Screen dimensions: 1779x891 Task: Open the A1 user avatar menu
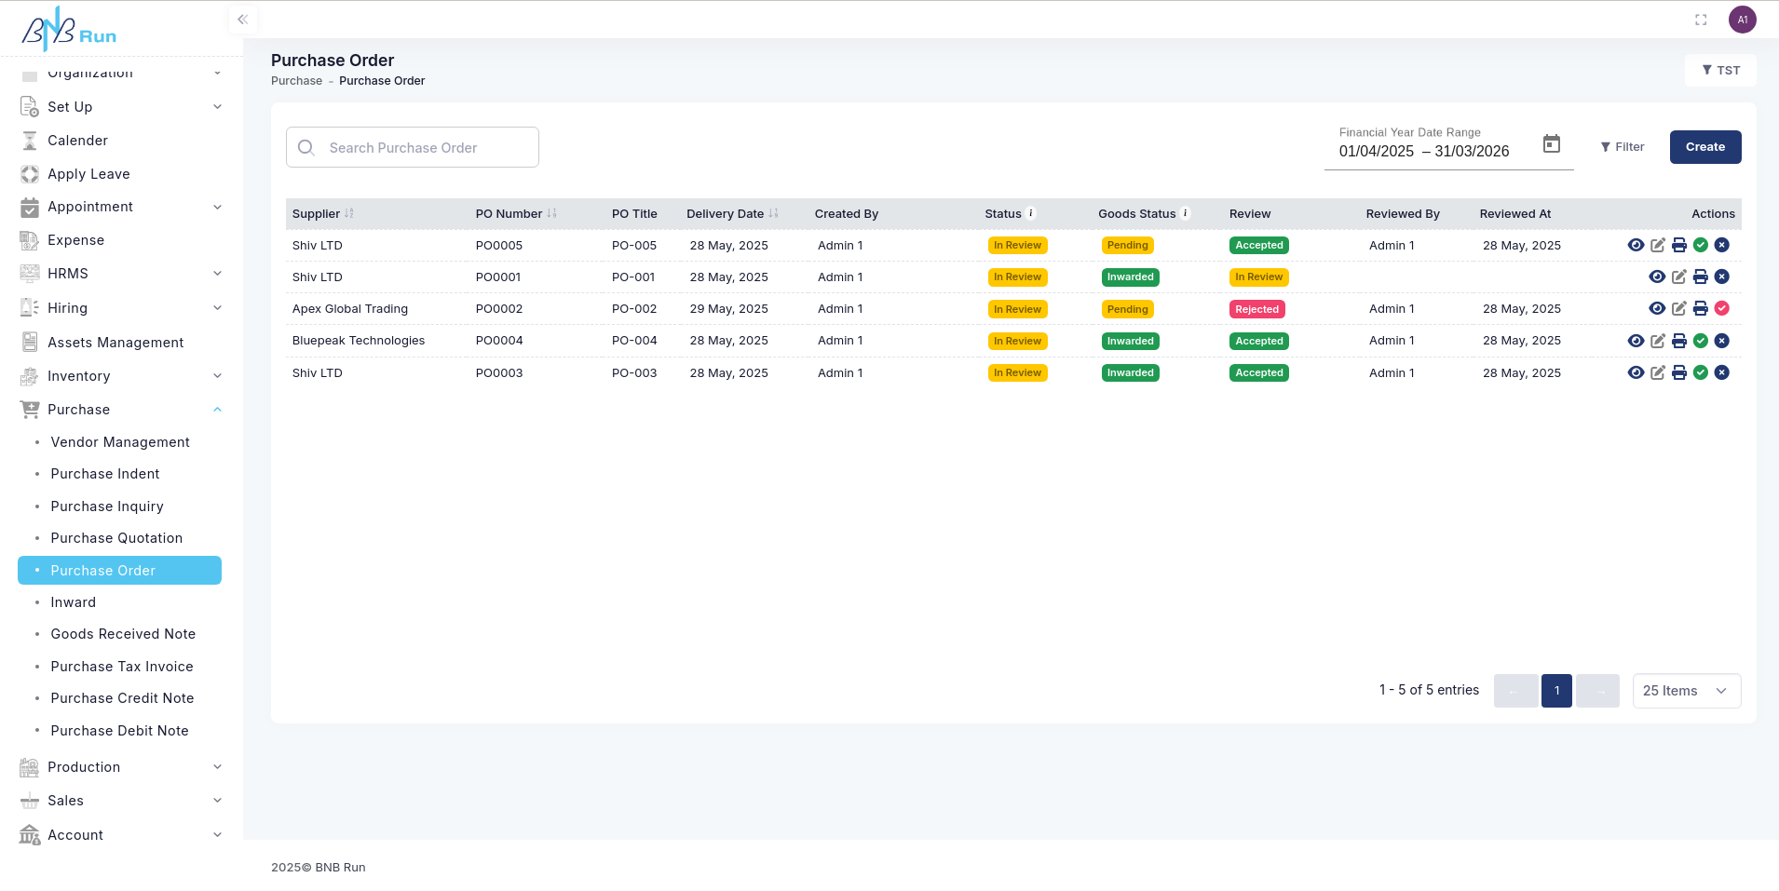(x=1743, y=20)
